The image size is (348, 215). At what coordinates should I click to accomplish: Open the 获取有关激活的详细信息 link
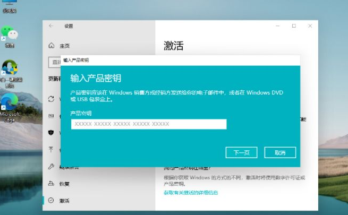(191, 193)
